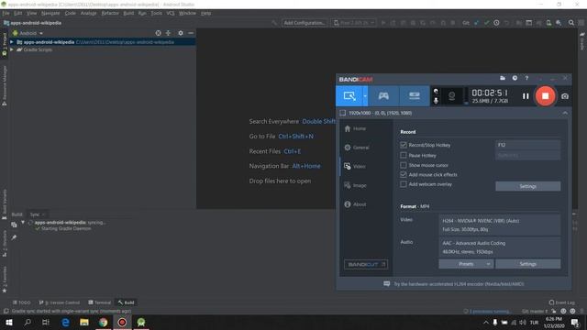Click show history clock icon in toolbar
Screen dimensions: 587x330
496,23
